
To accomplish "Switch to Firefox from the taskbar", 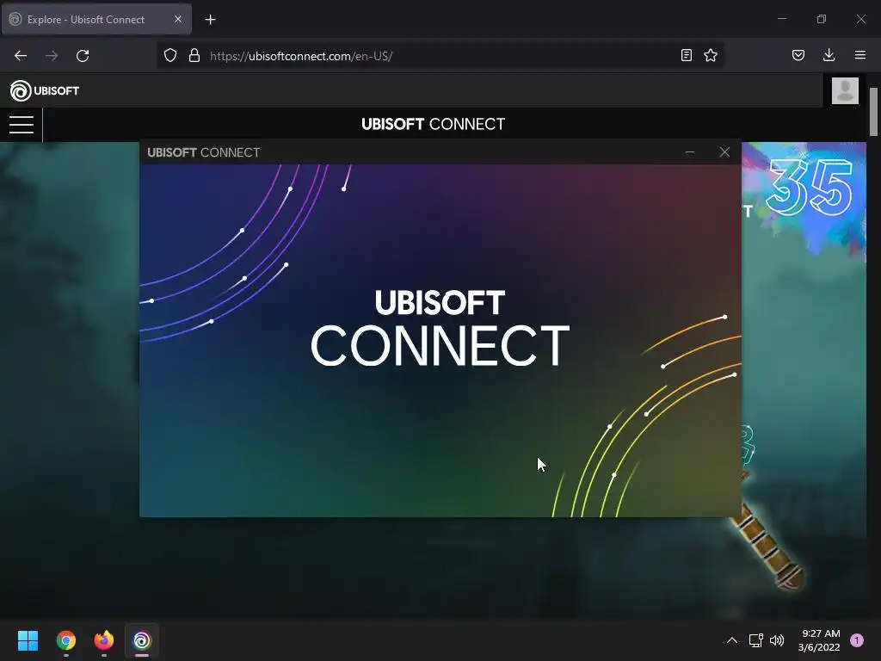I will tap(104, 640).
